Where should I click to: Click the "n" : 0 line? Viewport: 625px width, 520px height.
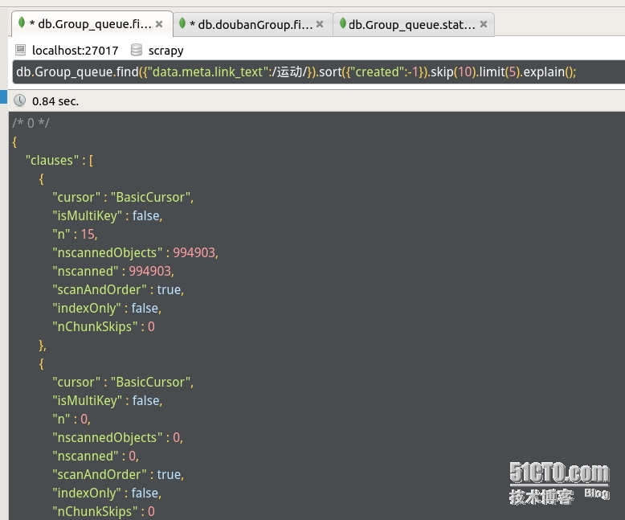(x=71, y=419)
